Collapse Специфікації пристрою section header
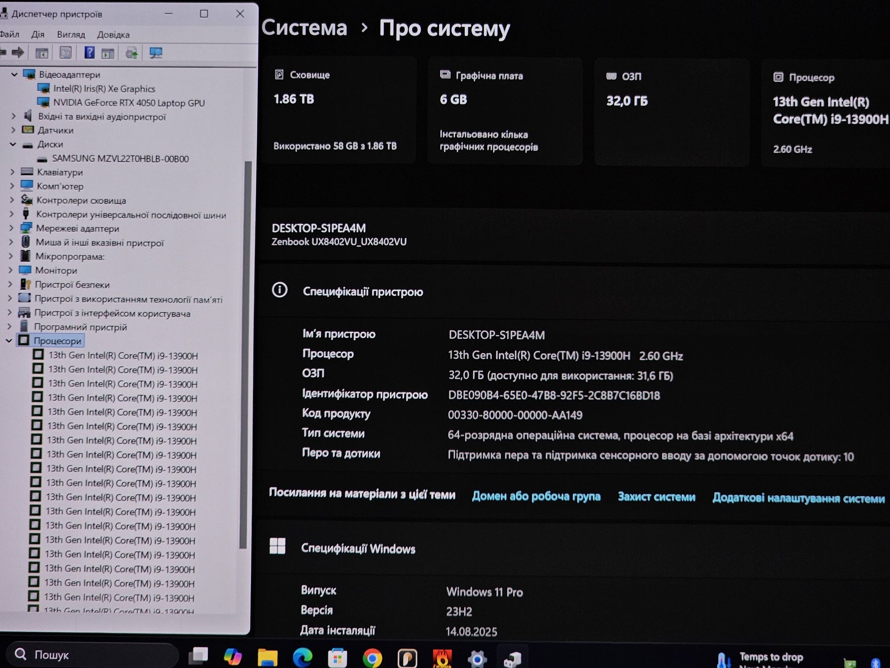The height and width of the screenshot is (668, 890). pyautogui.click(x=574, y=291)
